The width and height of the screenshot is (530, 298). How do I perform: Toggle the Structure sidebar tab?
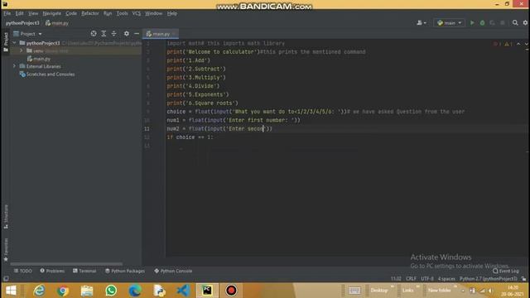tap(6, 217)
